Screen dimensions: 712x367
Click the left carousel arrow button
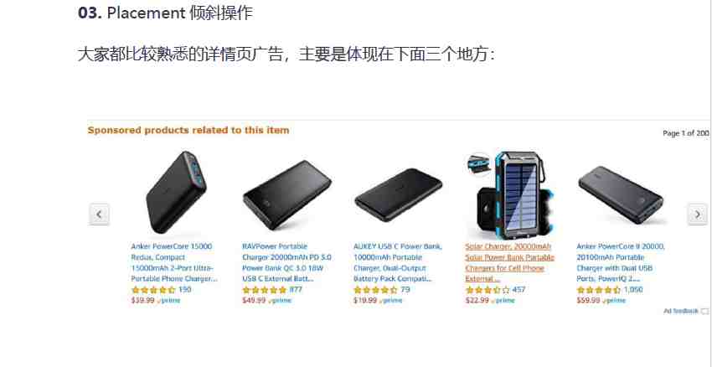[99, 214]
